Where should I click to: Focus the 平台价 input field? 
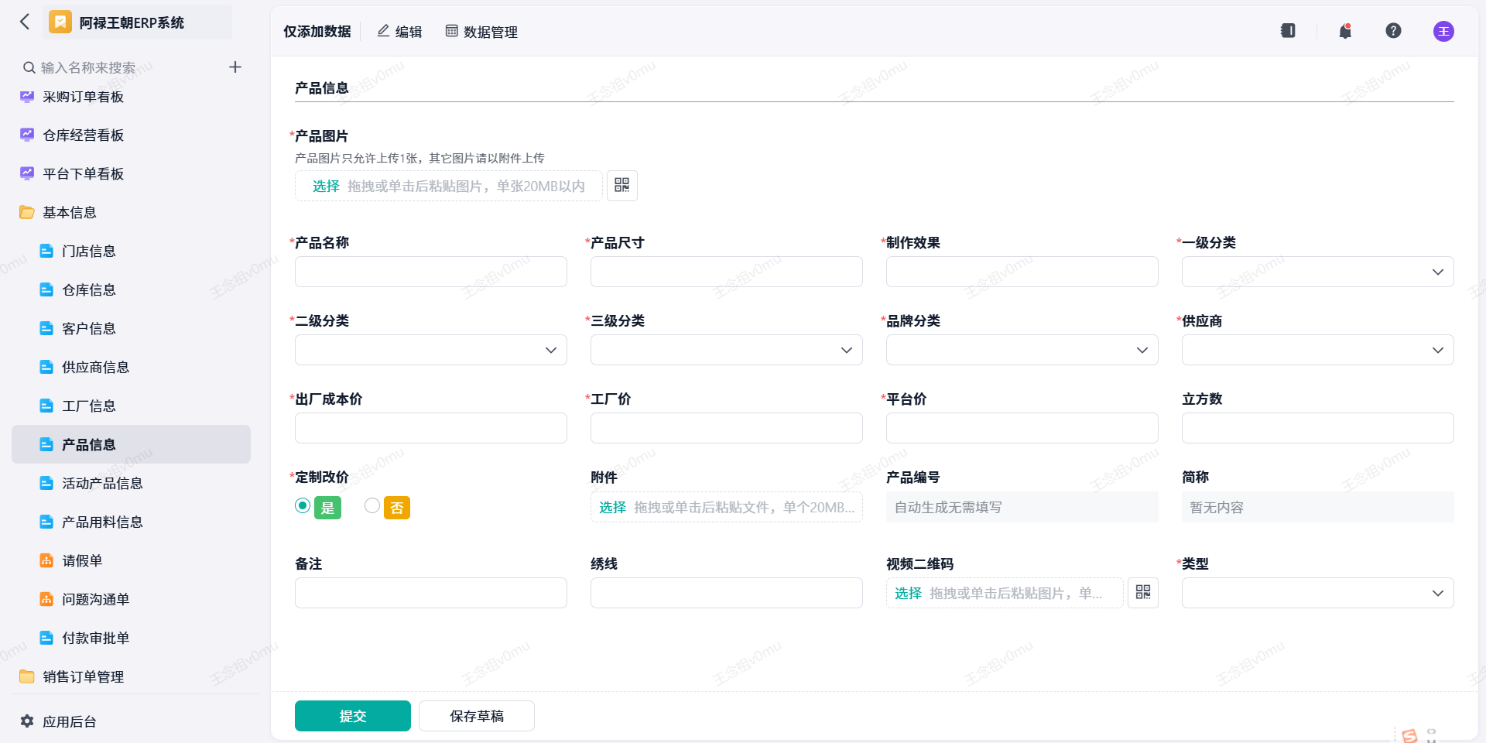click(1022, 428)
